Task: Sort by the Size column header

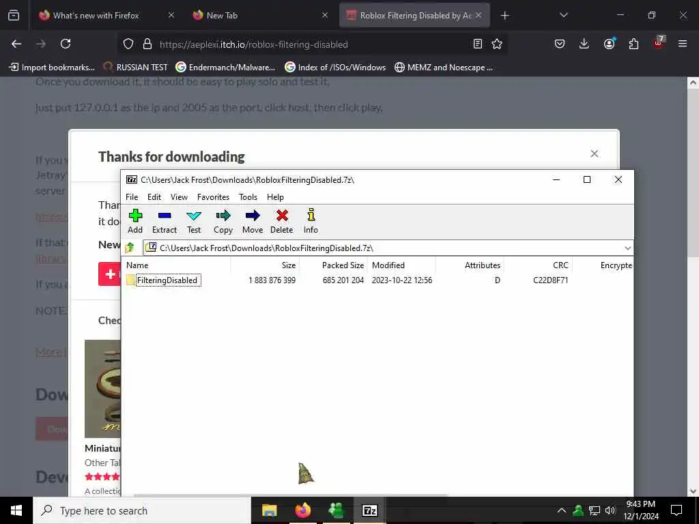Action: (x=266, y=265)
